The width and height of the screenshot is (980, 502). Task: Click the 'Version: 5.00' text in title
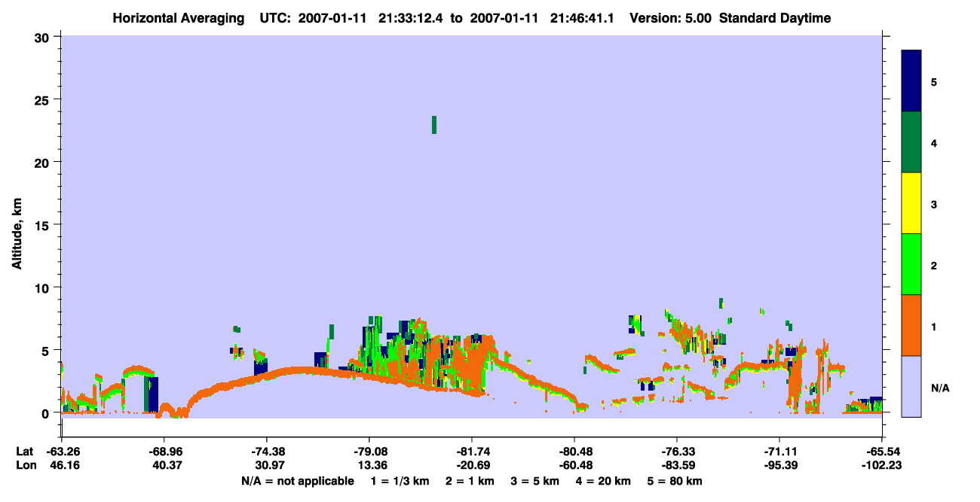670,18
